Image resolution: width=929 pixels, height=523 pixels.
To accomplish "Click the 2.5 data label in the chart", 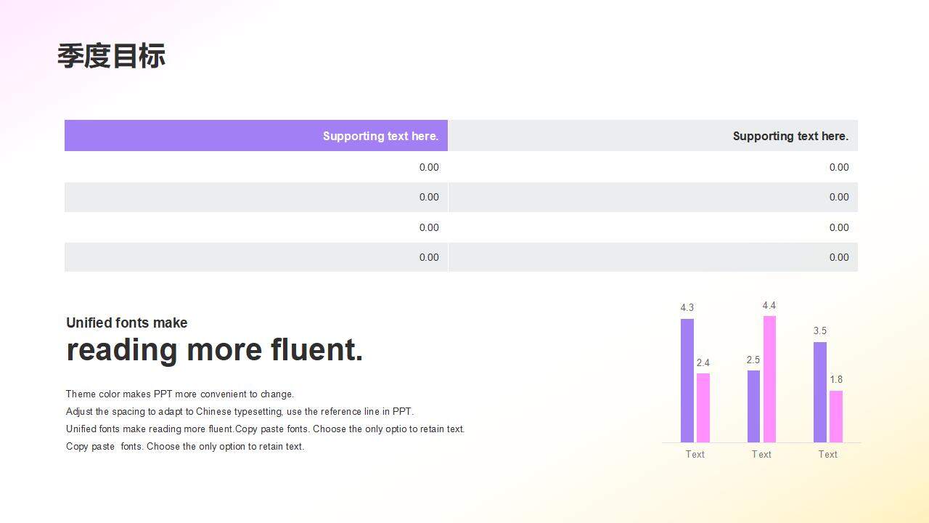I will 753,360.
